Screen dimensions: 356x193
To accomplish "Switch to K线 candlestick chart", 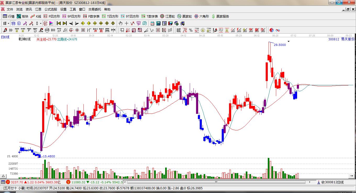I will click(x=36, y=16).
